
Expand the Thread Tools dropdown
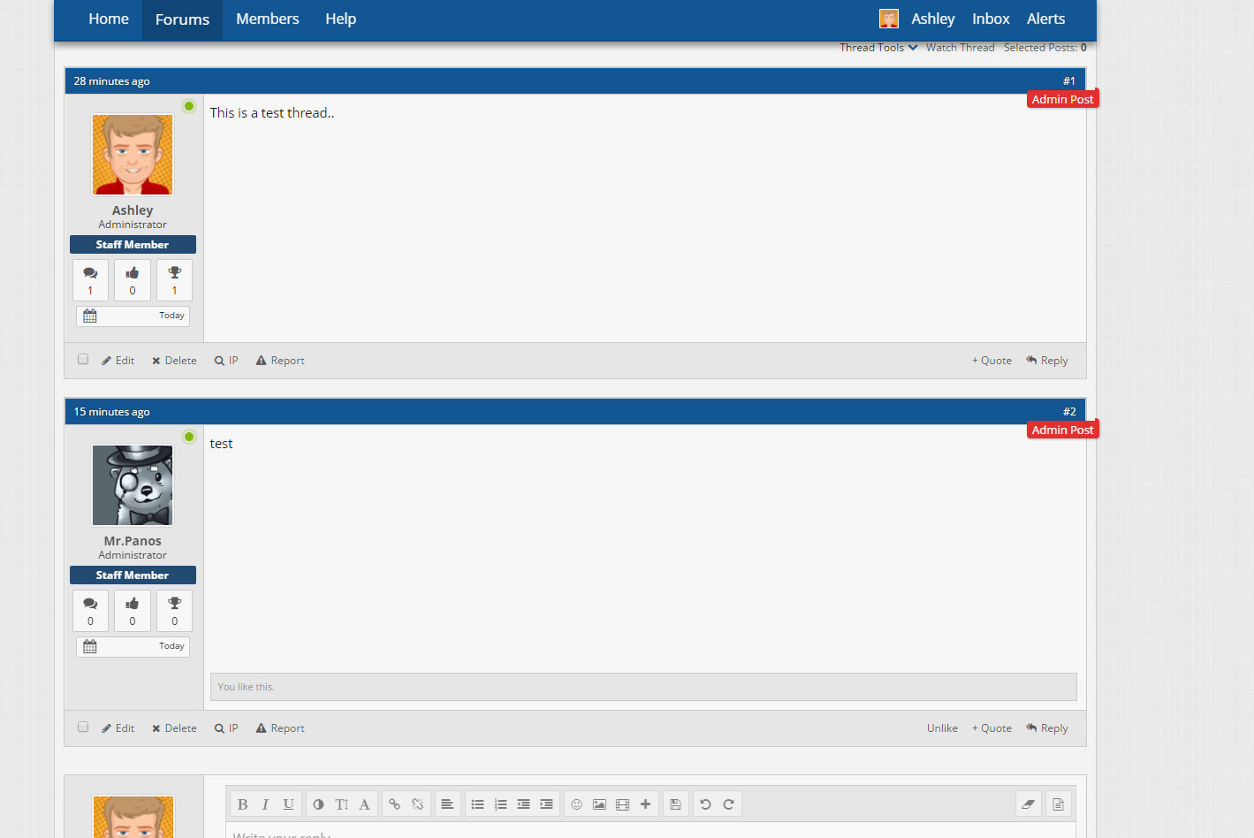(878, 48)
